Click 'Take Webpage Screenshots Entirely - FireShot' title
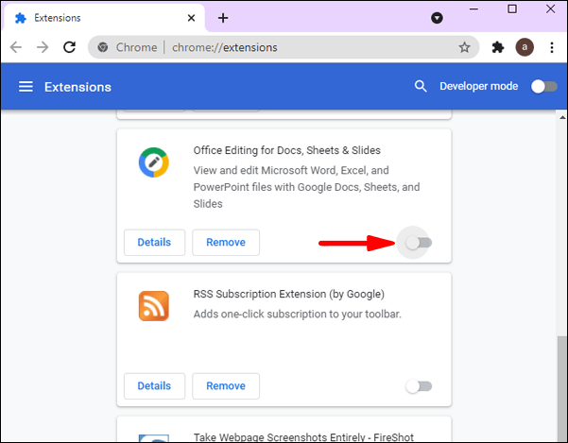 [303, 436]
